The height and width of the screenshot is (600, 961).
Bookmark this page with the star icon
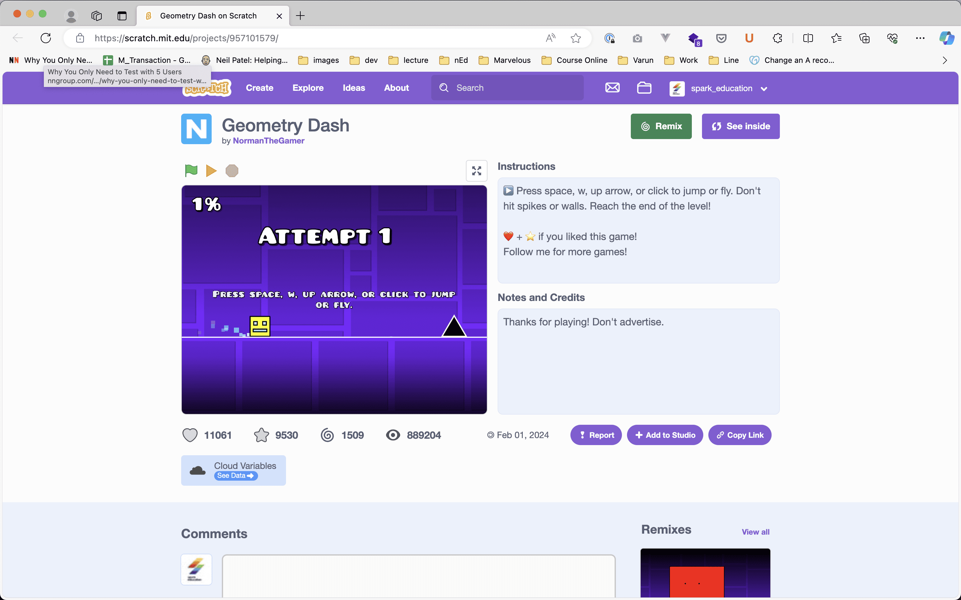(576, 38)
